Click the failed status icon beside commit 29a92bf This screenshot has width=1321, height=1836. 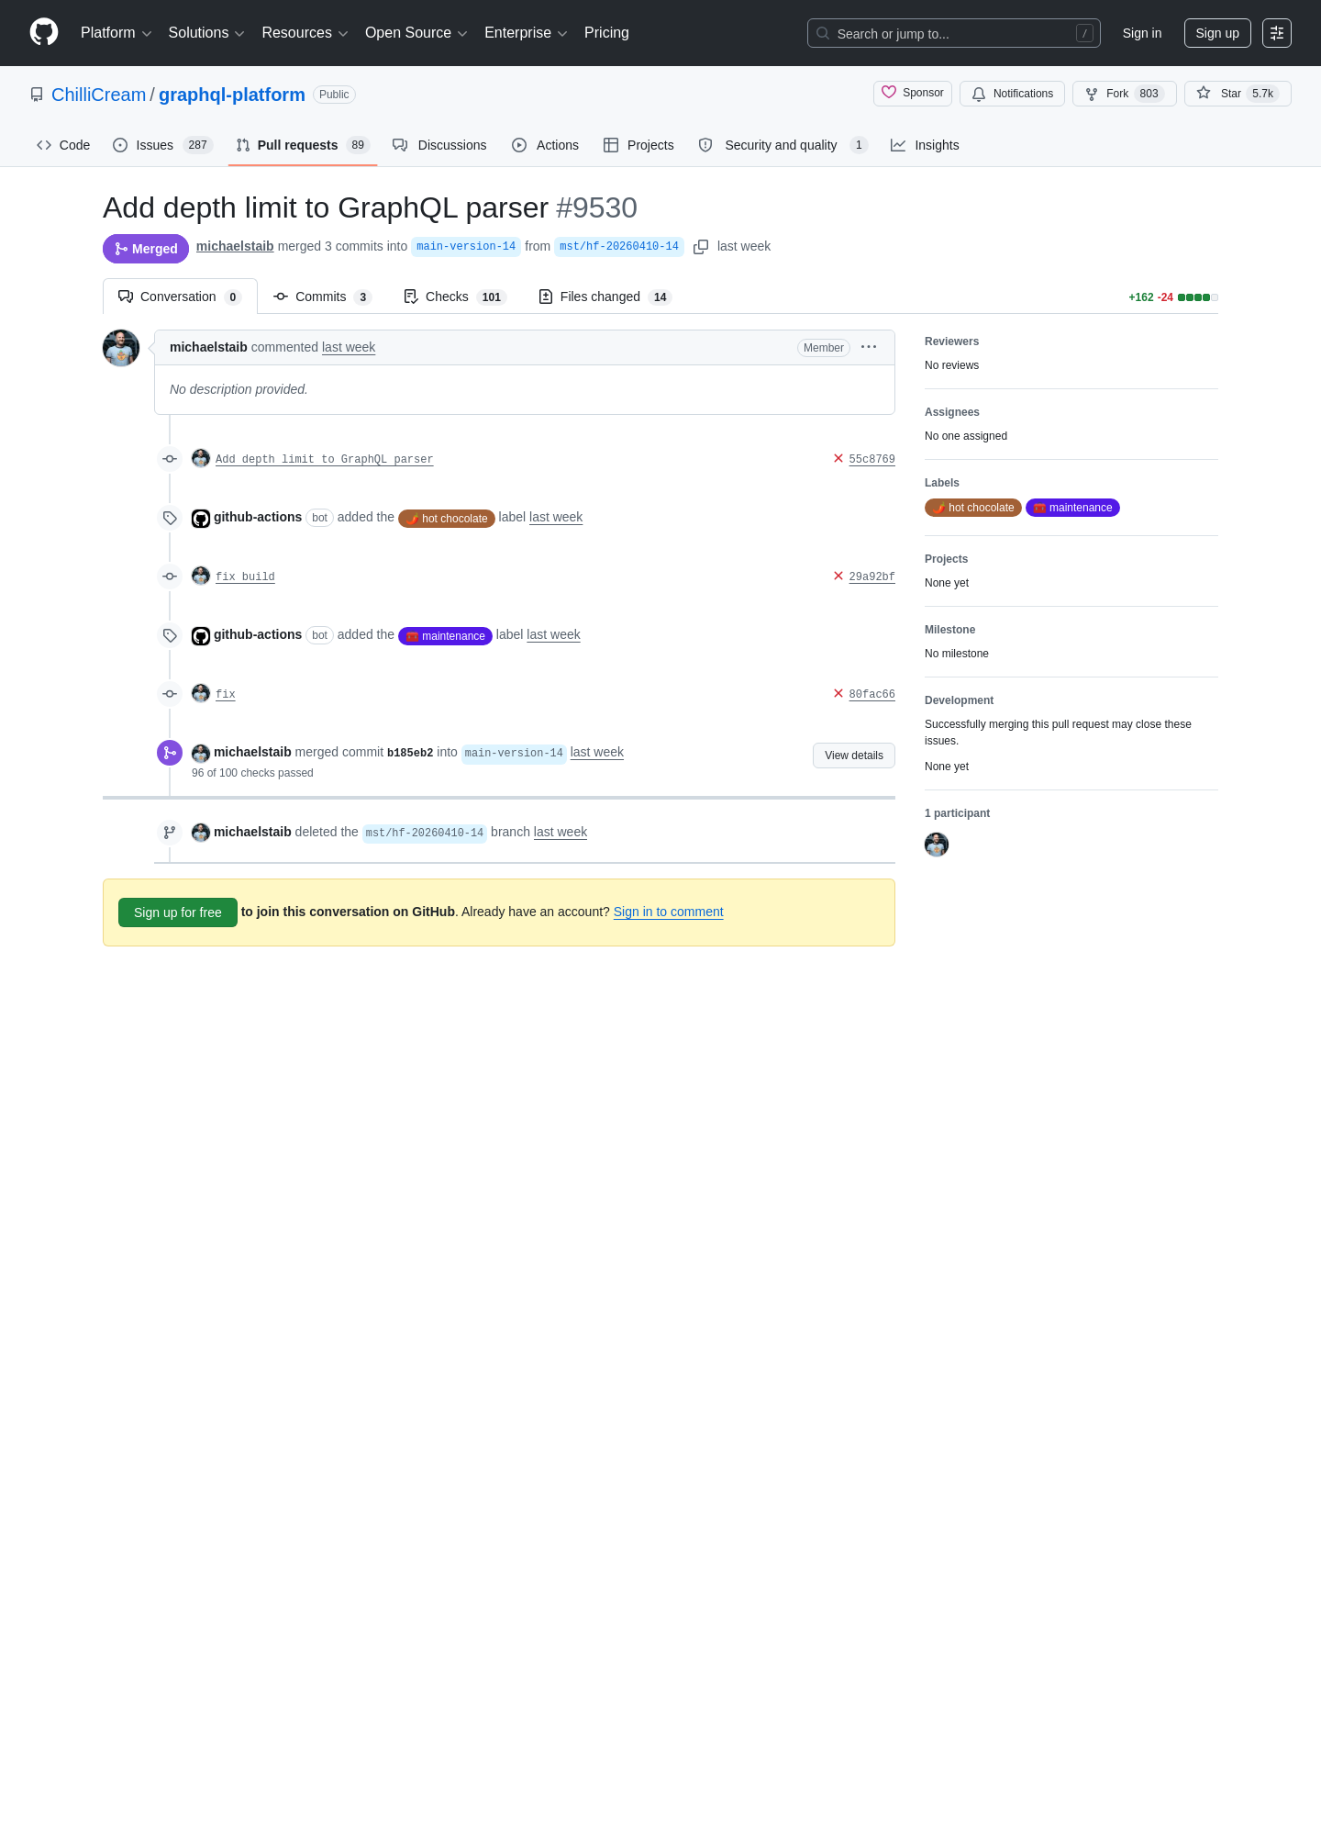point(838,576)
